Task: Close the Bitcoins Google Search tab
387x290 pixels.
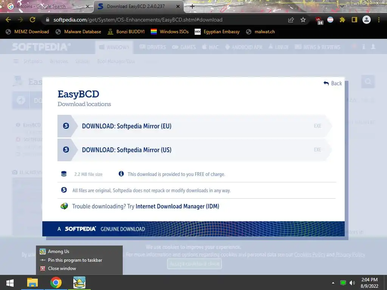Action: (88, 6)
